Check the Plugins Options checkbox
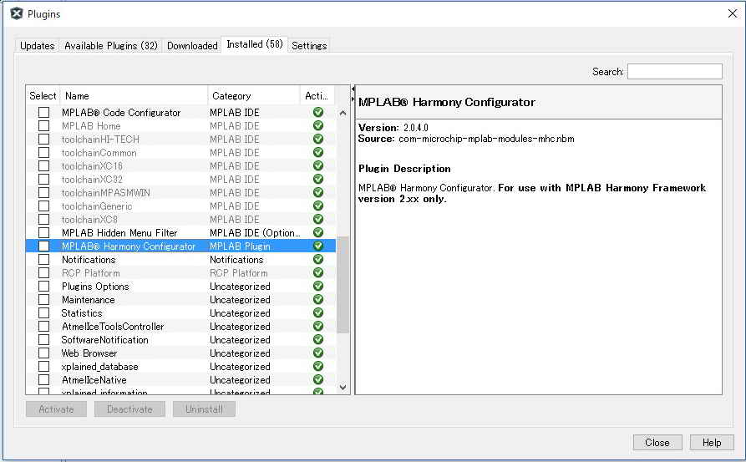The height and width of the screenshot is (462, 746). pos(43,286)
